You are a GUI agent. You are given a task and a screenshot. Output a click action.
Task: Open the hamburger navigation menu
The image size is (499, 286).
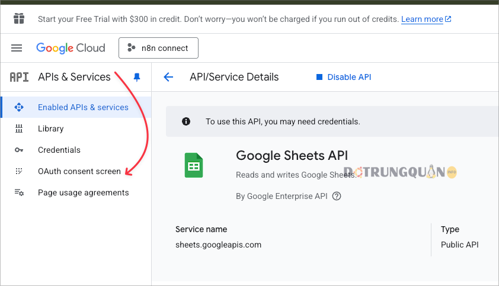point(17,48)
